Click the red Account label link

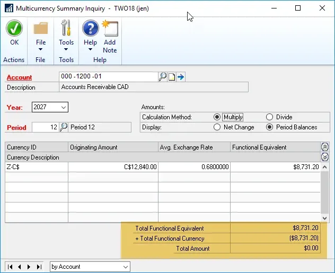(x=19, y=77)
